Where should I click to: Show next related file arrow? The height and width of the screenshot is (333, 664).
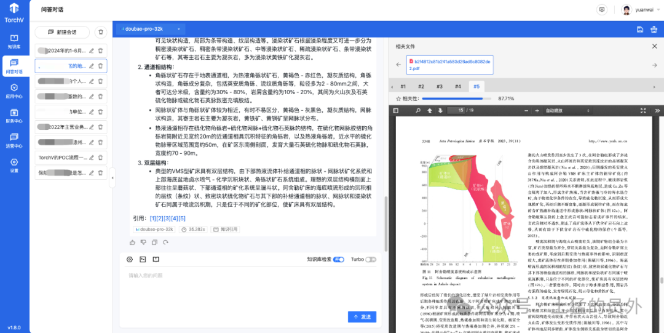coord(654,65)
